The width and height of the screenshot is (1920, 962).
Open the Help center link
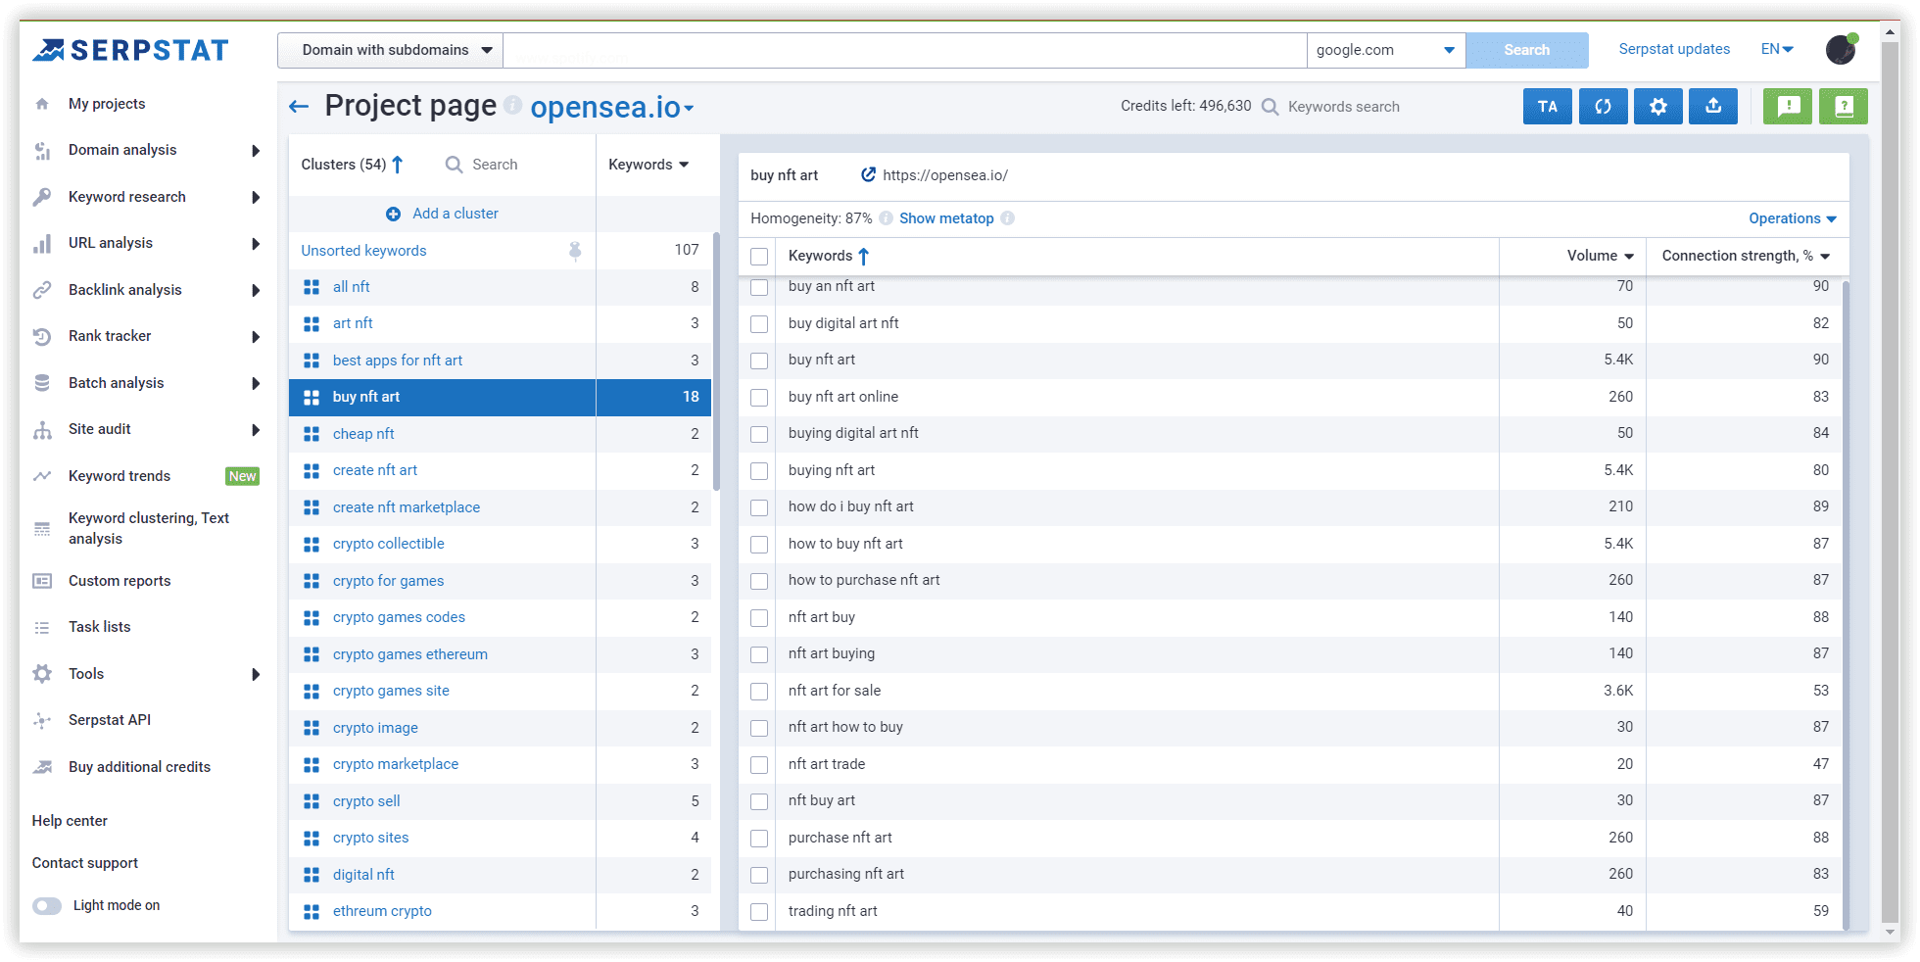(70, 821)
